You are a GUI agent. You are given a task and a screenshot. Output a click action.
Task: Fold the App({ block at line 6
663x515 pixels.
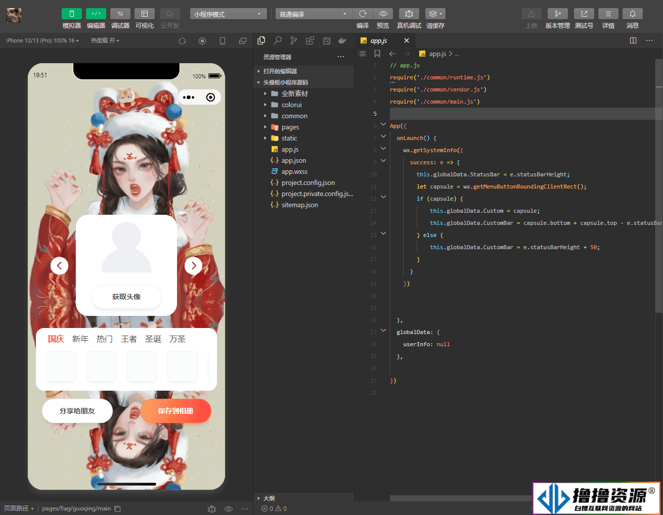[x=383, y=124]
